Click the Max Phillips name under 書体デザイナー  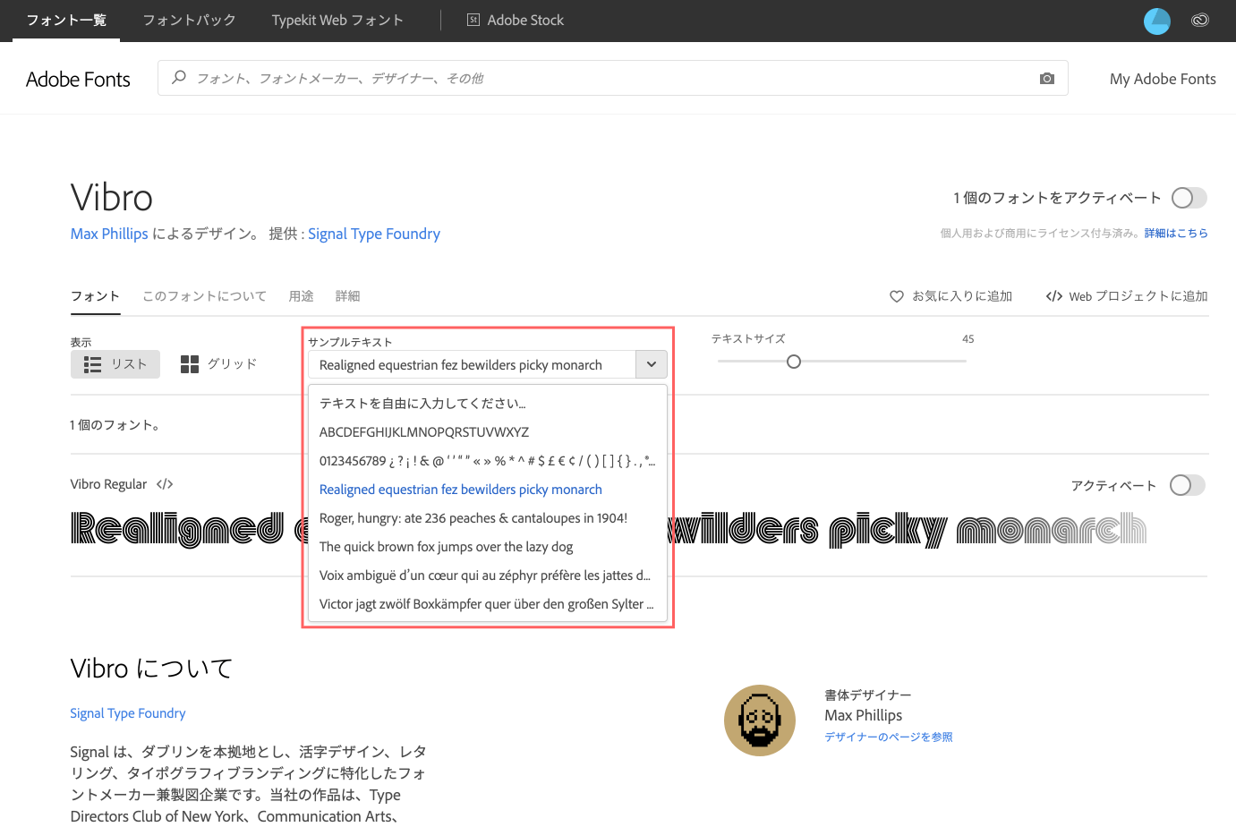tap(863, 715)
